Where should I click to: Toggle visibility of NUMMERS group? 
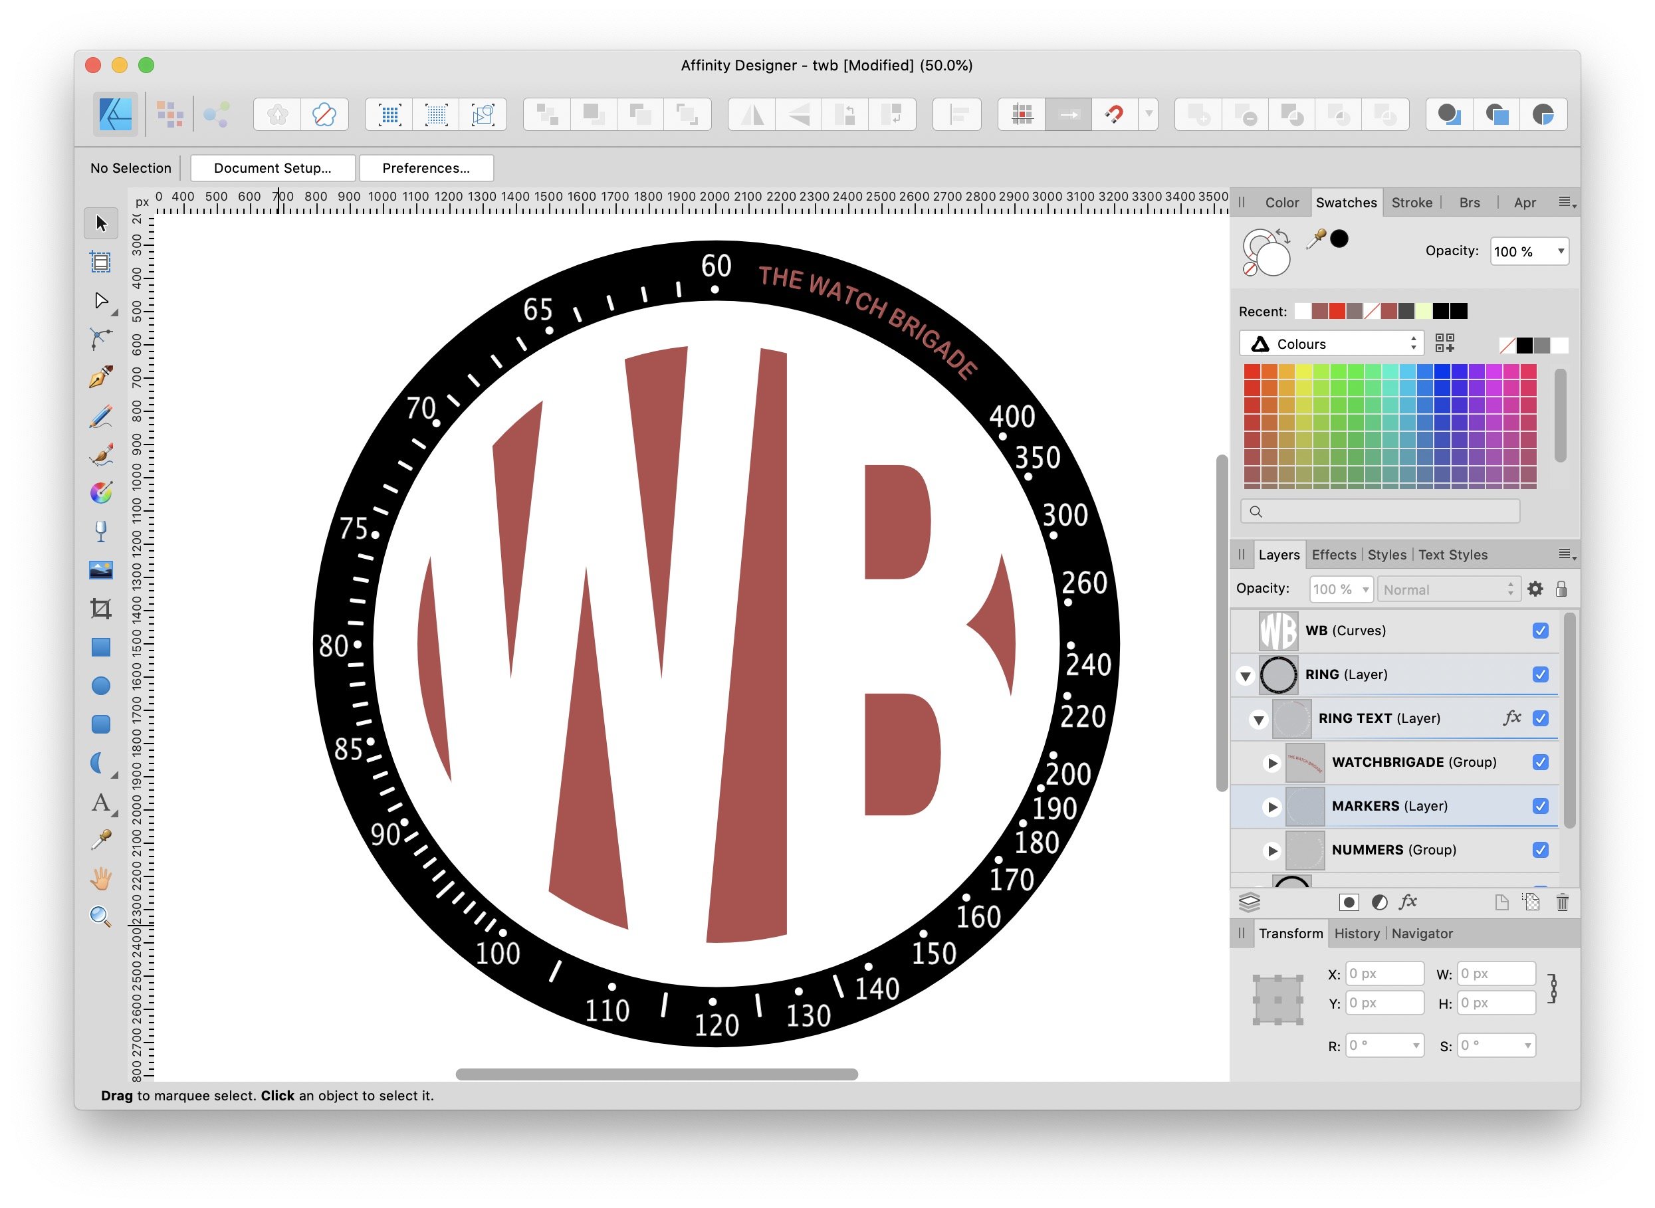click(x=1540, y=850)
